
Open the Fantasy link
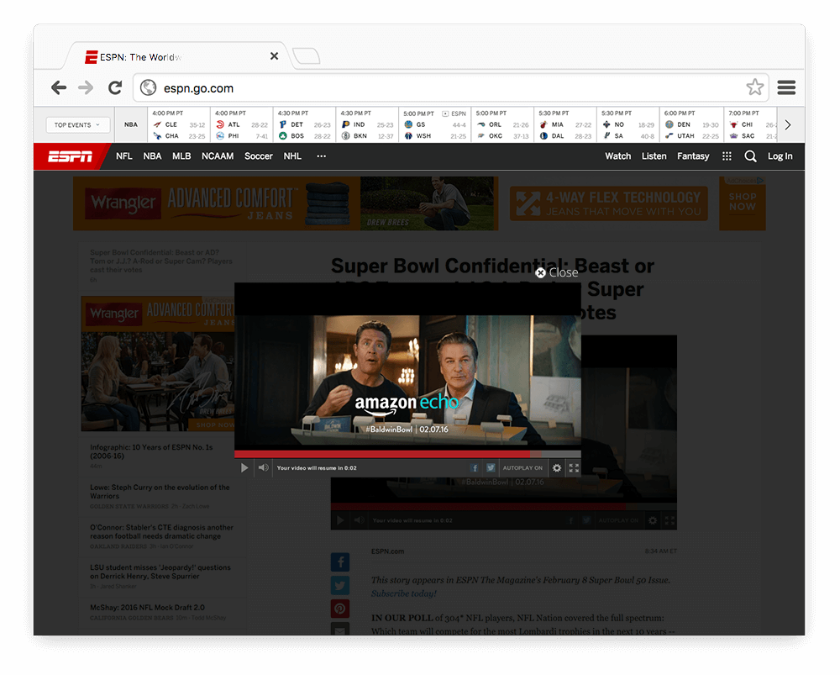pyautogui.click(x=693, y=156)
